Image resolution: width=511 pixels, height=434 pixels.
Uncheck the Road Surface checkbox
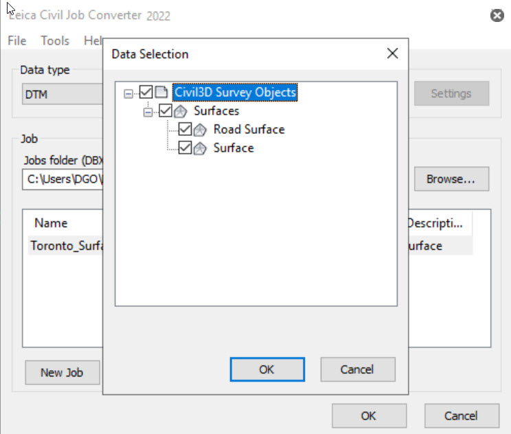pyautogui.click(x=185, y=129)
